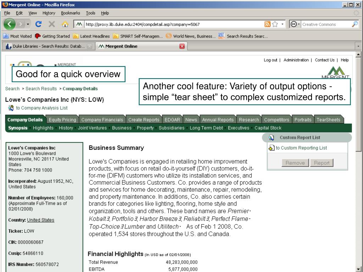Open the list all tabs dropdown
363x272 pixels.
(358, 46)
